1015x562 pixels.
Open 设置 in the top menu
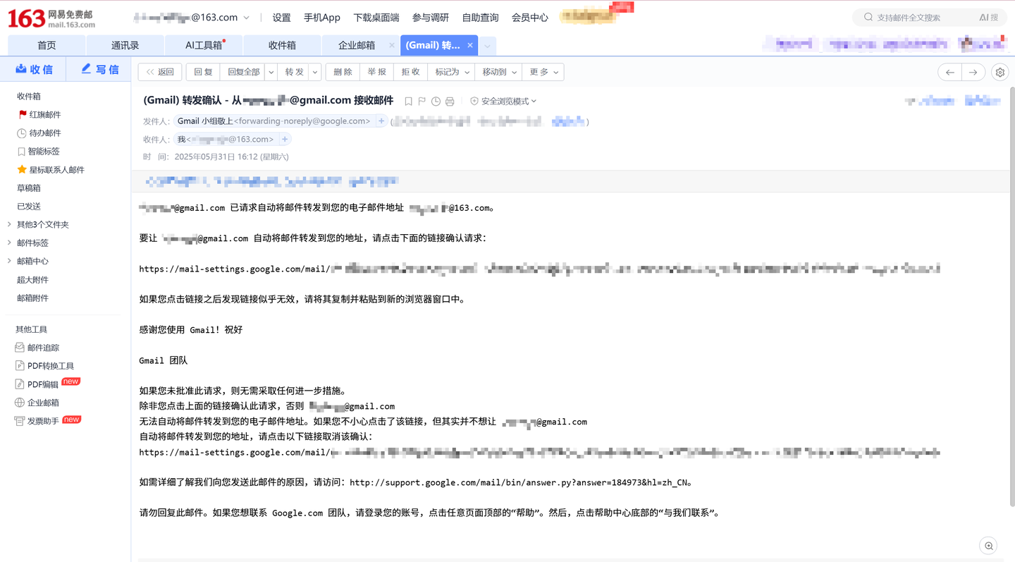(x=281, y=18)
